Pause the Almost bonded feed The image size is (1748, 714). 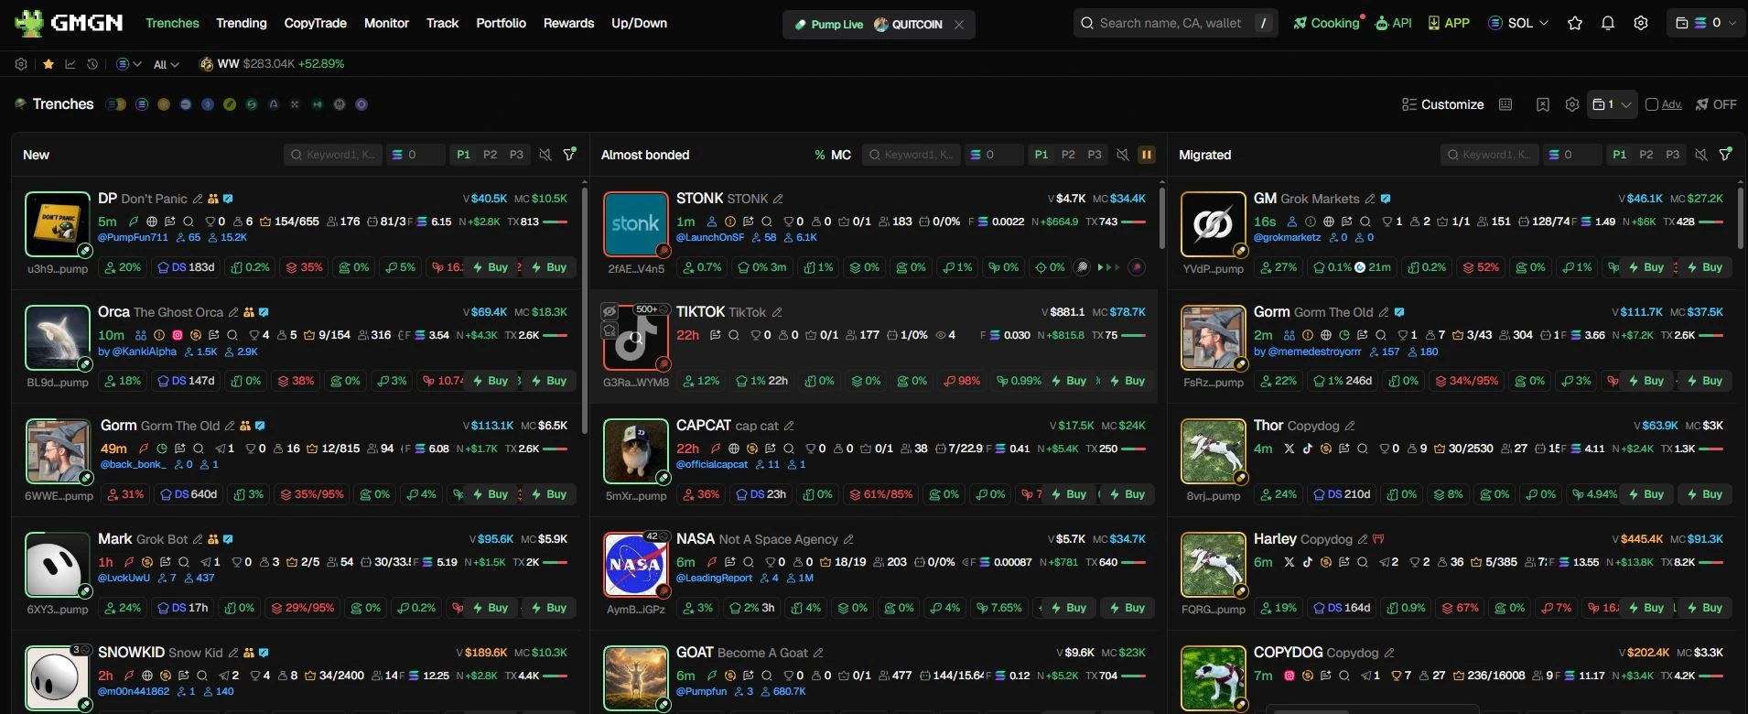[x=1146, y=155]
